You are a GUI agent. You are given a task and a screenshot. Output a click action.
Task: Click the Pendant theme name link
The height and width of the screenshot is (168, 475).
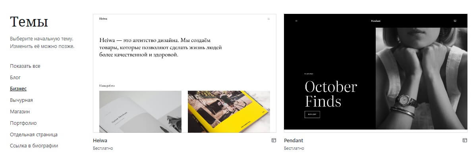pos(293,141)
